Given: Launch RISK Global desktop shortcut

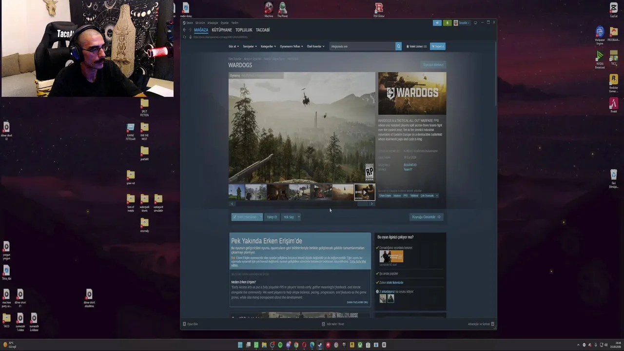Looking at the screenshot, I should point(379,10).
